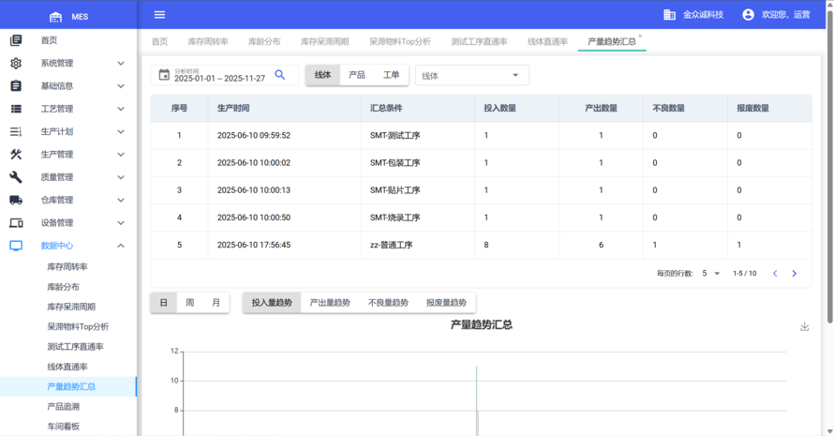This screenshot has width=834, height=436.
Task: Open 首页 in the sidebar
Action: coord(49,40)
